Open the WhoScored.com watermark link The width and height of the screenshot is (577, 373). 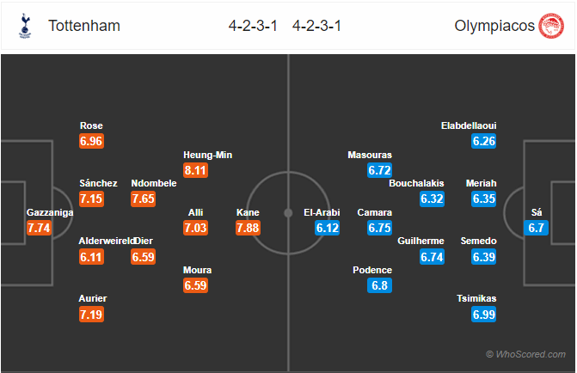coord(526,354)
